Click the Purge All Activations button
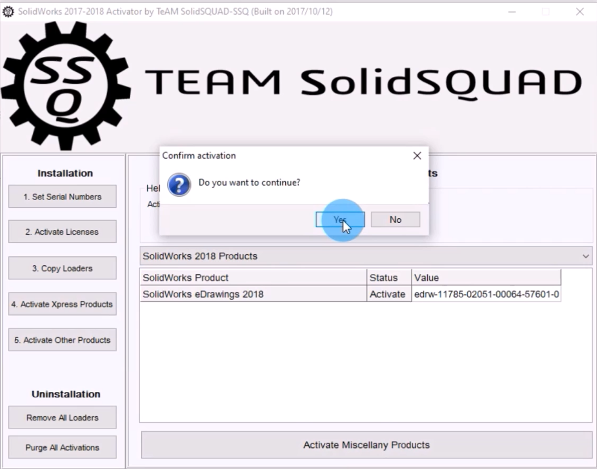 62,448
